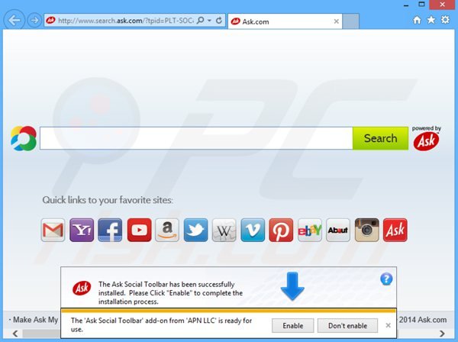Viewport: 458px width, 342px height.
Task: Open the About.com quick link
Action: (x=338, y=230)
